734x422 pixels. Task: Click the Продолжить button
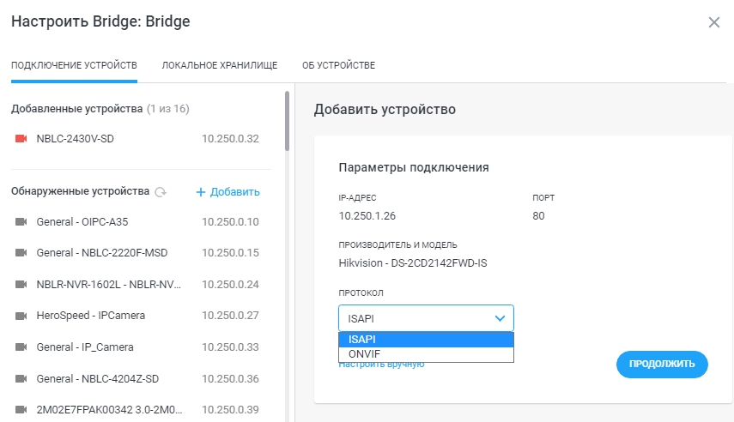pos(662,364)
